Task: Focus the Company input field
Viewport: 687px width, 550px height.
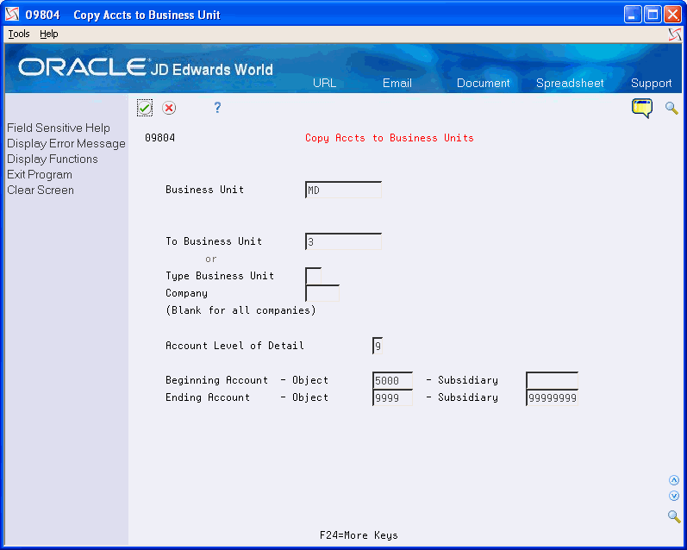Action: (x=322, y=293)
